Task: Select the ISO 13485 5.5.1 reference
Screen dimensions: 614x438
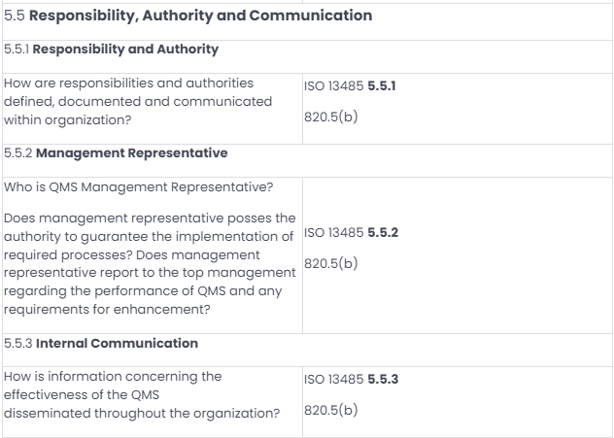Action: click(x=350, y=85)
